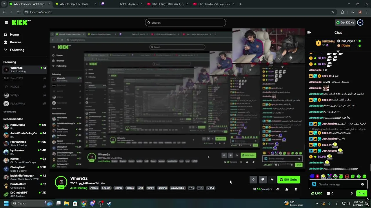Focus the Kick search box

tap(185, 23)
